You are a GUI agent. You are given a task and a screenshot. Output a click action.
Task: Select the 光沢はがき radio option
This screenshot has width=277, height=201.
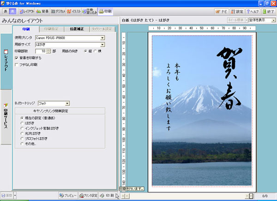22,133
